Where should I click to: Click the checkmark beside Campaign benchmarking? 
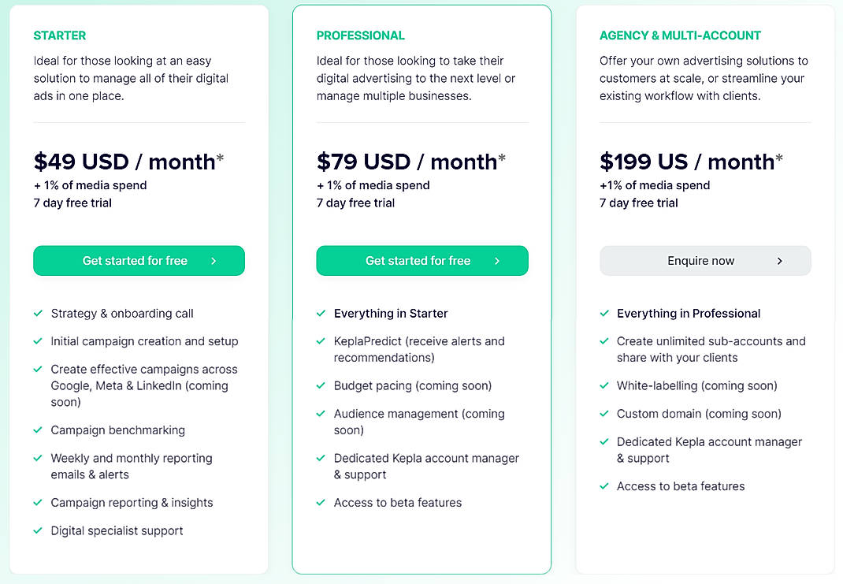point(38,430)
